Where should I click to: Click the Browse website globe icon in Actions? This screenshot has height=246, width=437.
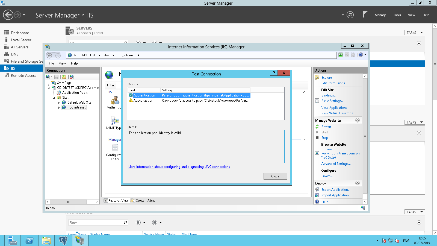click(317, 153)
